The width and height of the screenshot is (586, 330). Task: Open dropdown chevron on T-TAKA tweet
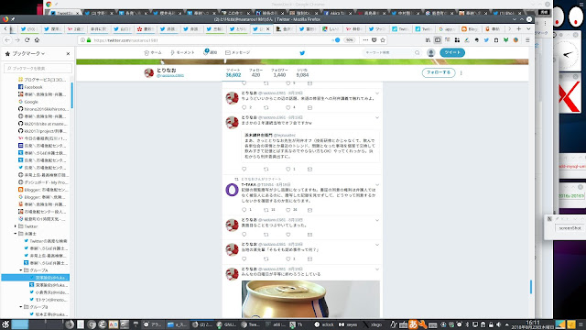point(377,185)
